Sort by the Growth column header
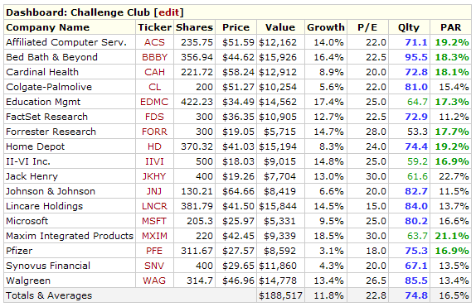This screenshot has width=476, height=307. click(326, 27)
